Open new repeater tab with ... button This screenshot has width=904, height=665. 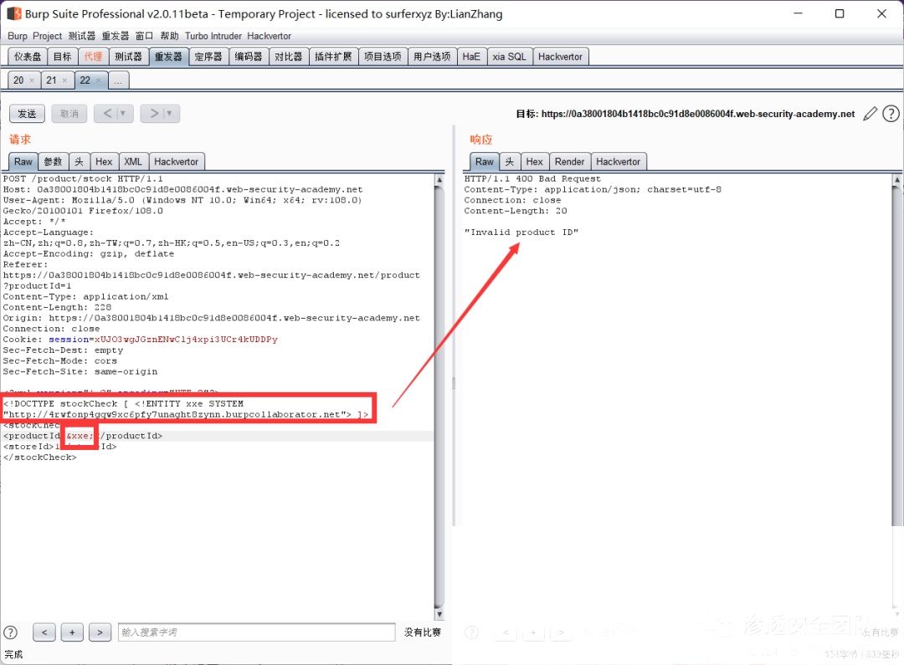118,80
